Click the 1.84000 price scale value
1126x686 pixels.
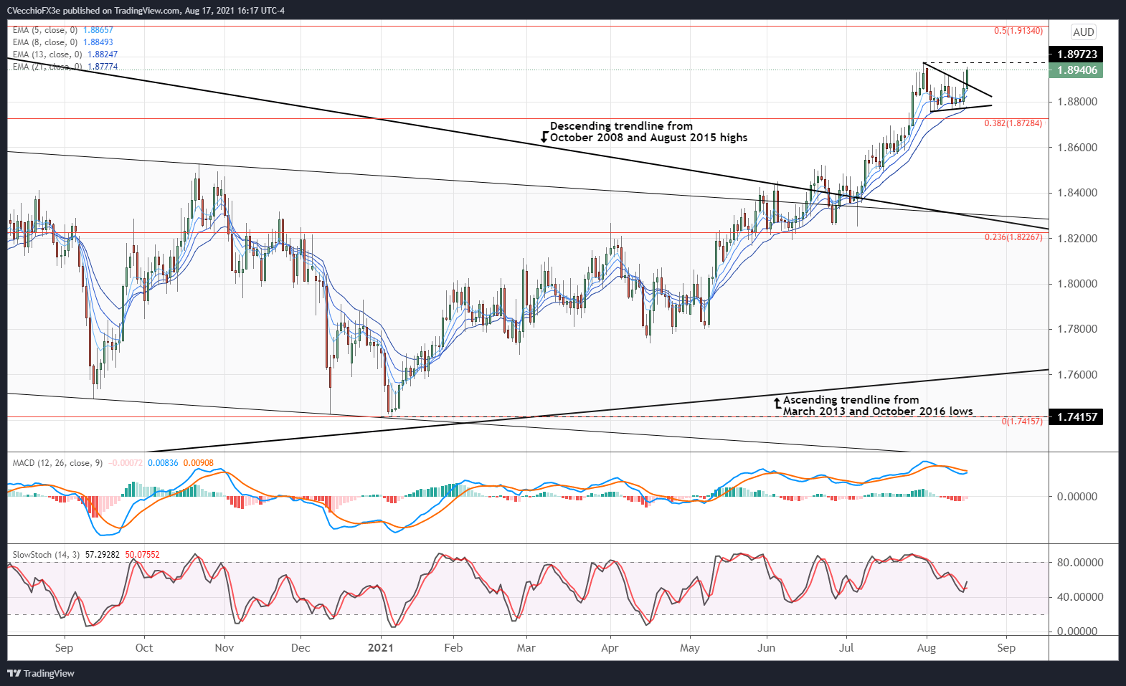point(1077,193)
